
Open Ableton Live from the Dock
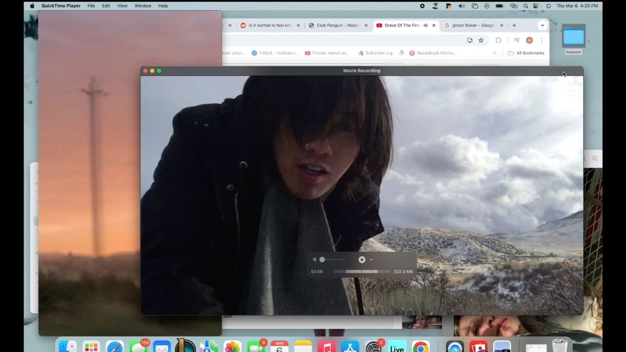(397, 347)
